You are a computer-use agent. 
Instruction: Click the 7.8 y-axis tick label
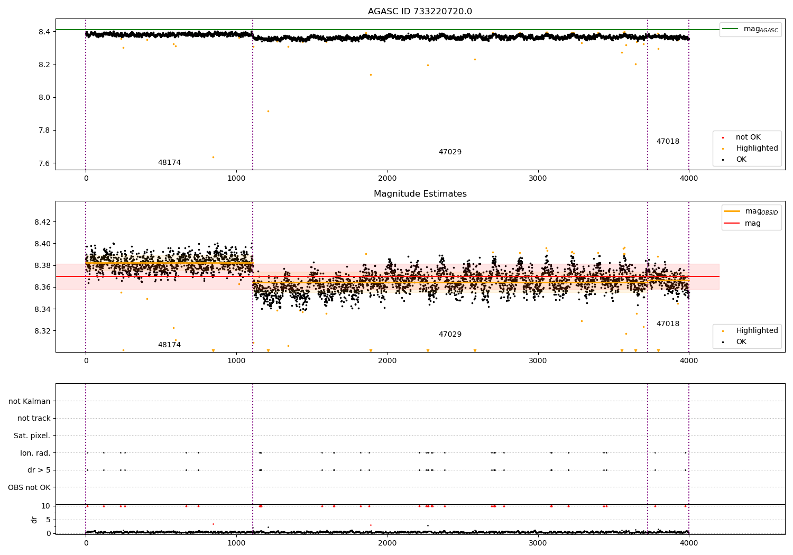coord(44,131)
